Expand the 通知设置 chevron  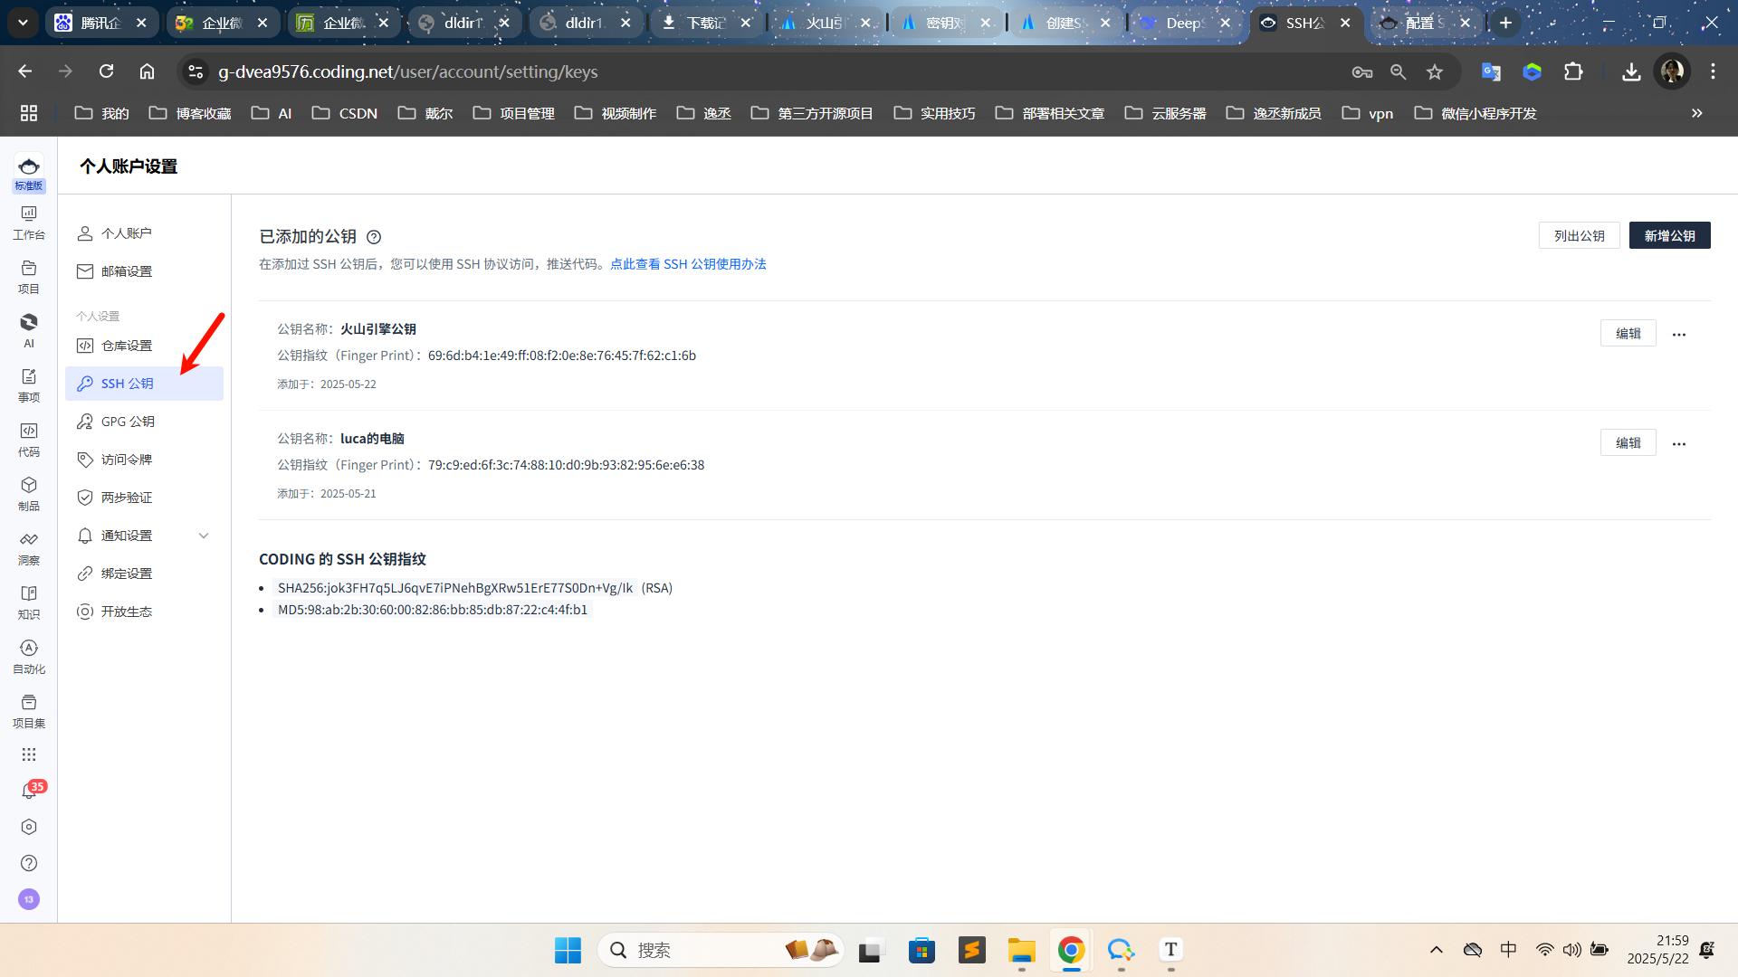click(204, 536)
